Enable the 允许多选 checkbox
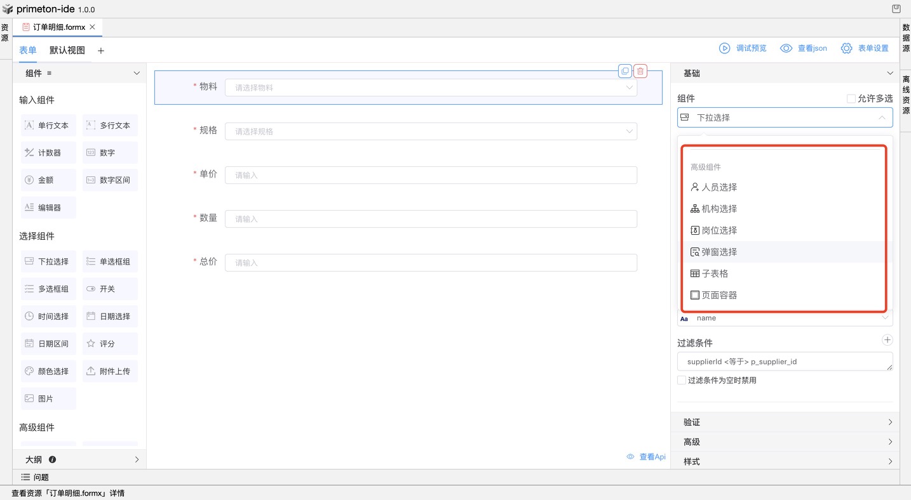The height and width of the screenshot is (500, 911). point(851,98)
